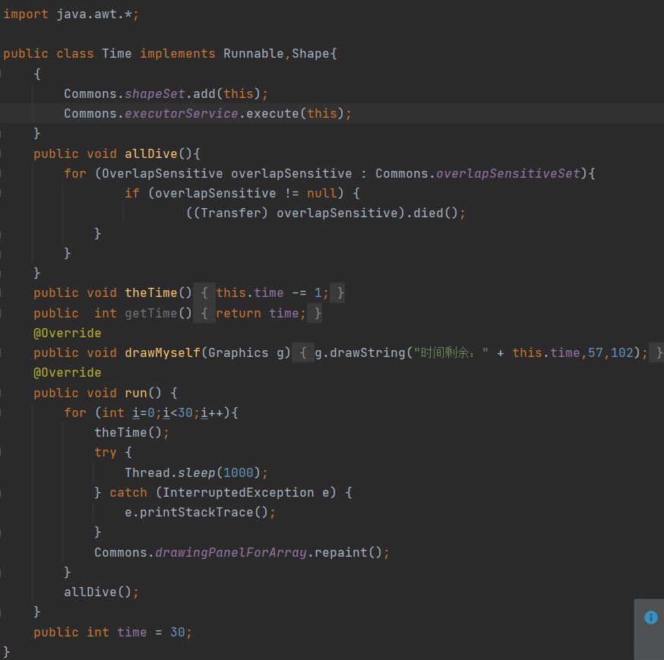
Task: Click the 'drawString' method call
Action: click(x=367, y=353)
